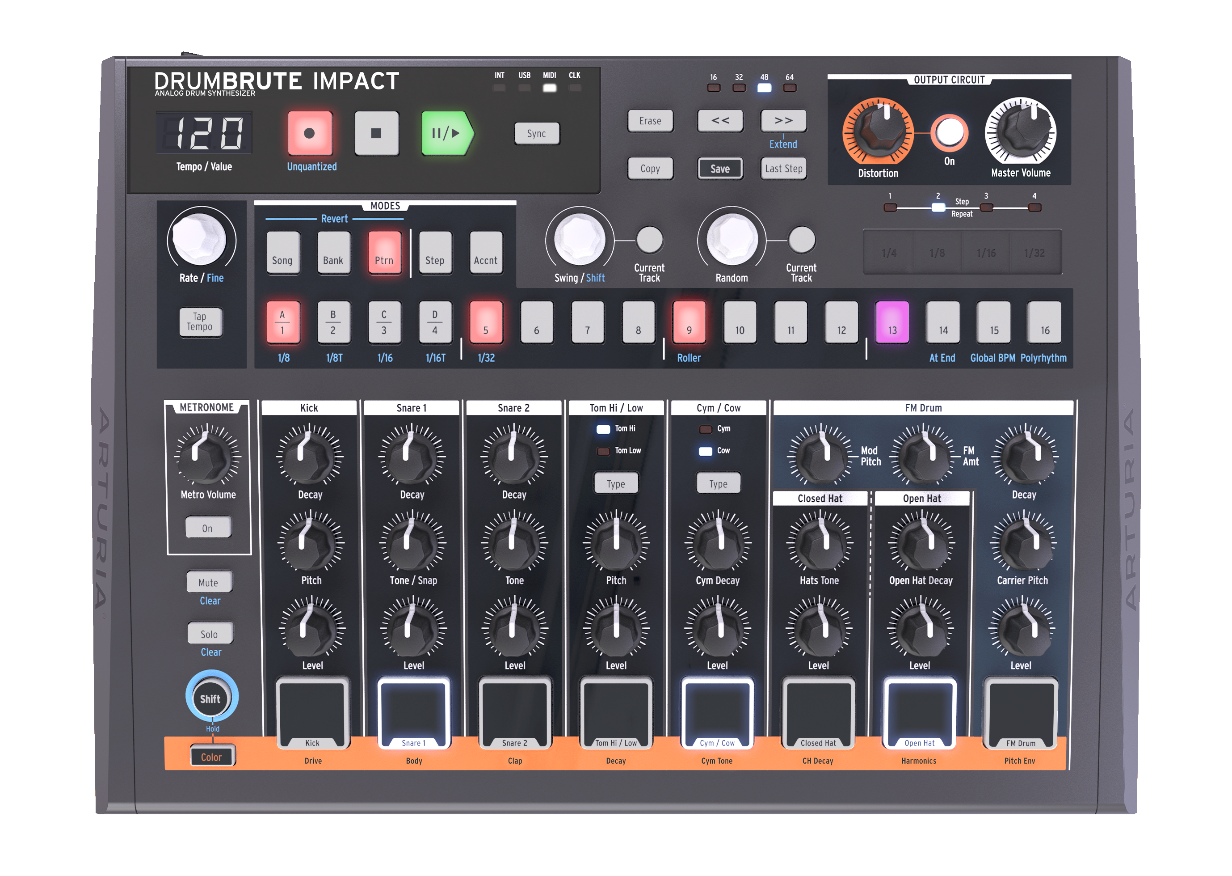Click the Save button
This screenshot has width=1232, height=876.
pyautogui.click(x=719, y=168)
